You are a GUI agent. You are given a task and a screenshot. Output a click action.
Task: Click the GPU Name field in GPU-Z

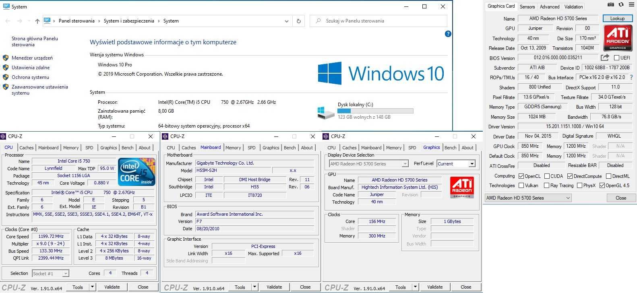pos(558,19)
